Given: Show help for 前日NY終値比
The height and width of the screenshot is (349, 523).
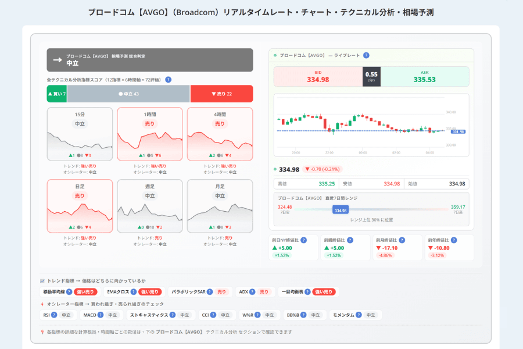Looking at the screenshot, I should (x=303, y=240).
